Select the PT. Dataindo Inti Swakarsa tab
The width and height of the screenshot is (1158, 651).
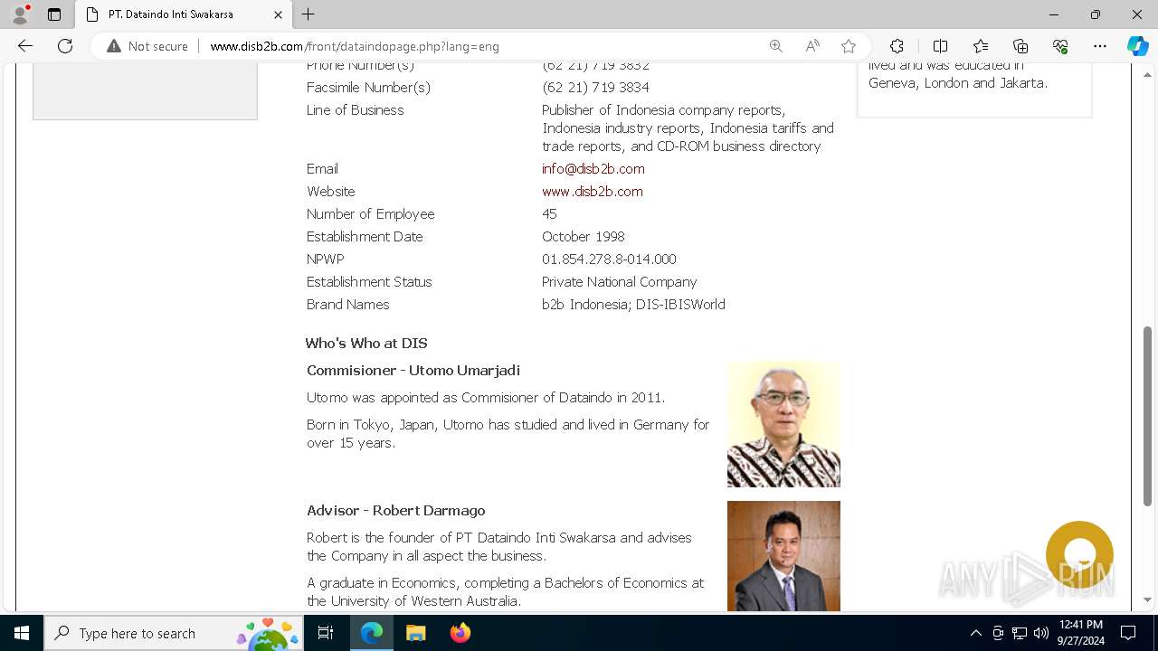[x=184, y=14]
